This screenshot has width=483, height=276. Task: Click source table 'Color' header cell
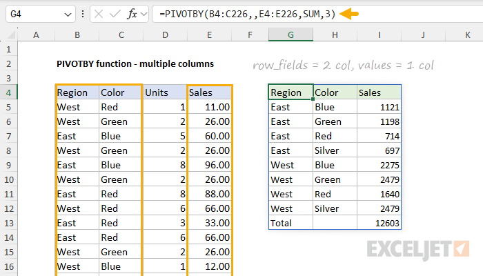click(121, 92)
